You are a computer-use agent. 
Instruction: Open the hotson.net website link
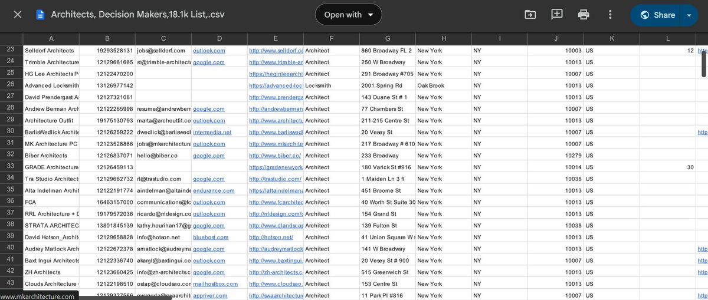click(x=271, y=237)
